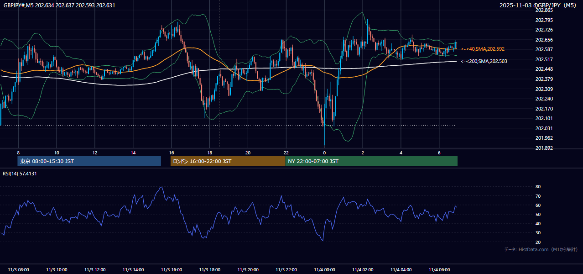Image resolution: width=583 pixels, height=274 pixels.
Task: Select the 東京 08:00-15:30 JST session bar
Action: click(89, 161)
